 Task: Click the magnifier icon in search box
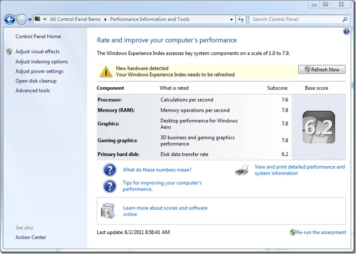[x=345, y=20]
